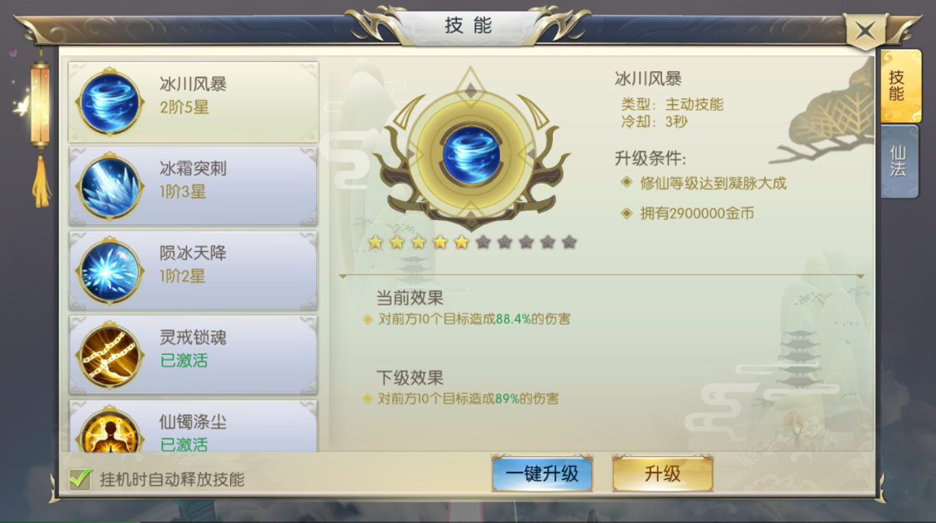
Task: Click the 修仙等级达到凝脉大成 requirement
Action: pos(713,183)
